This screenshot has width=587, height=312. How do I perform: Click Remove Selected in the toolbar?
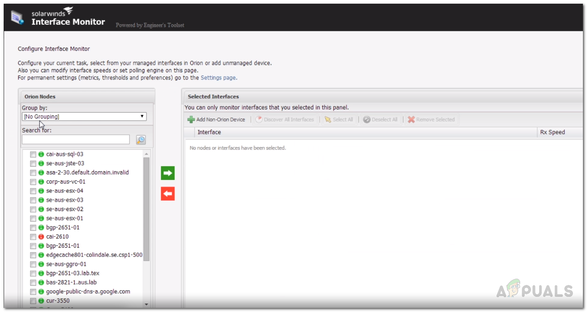point(431,120)
